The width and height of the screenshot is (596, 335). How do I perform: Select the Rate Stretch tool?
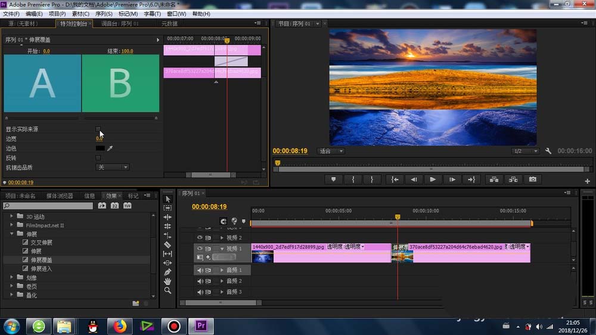pos(167,235)
